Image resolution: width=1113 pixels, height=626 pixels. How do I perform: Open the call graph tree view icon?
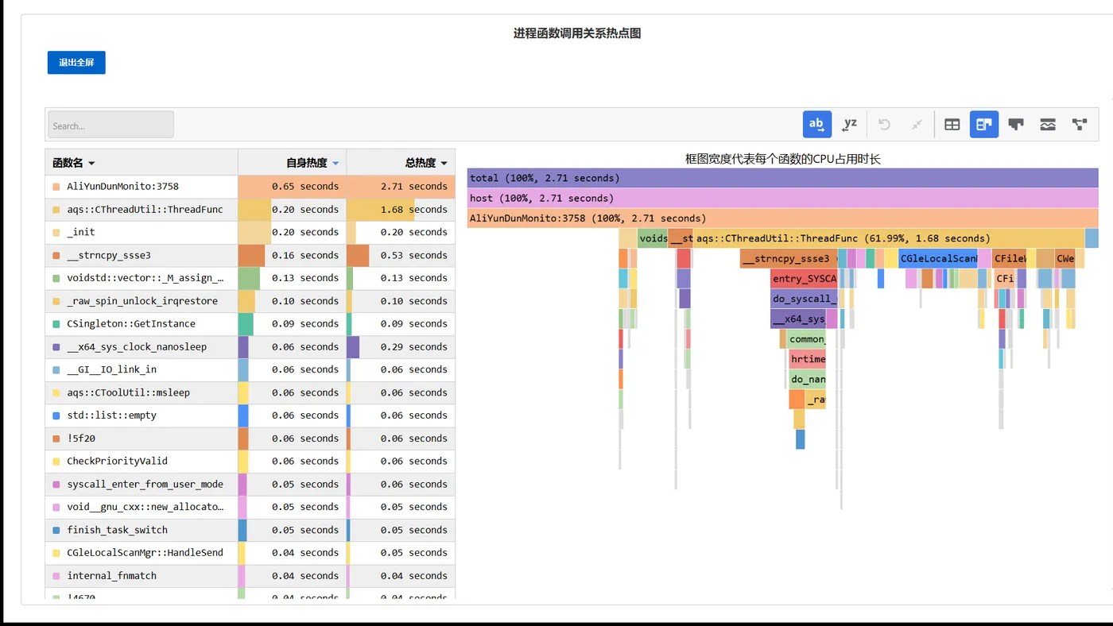[x=1080, y=124]
